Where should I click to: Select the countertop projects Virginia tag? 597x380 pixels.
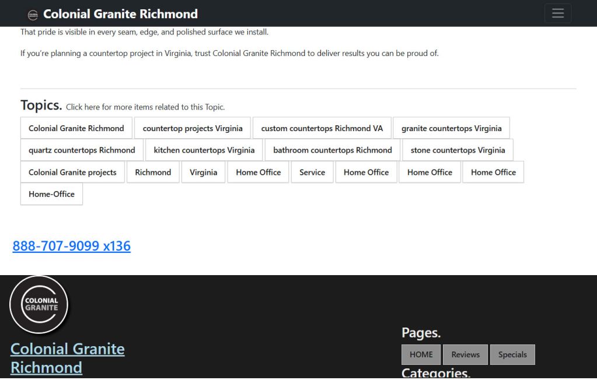coord(193,128)
